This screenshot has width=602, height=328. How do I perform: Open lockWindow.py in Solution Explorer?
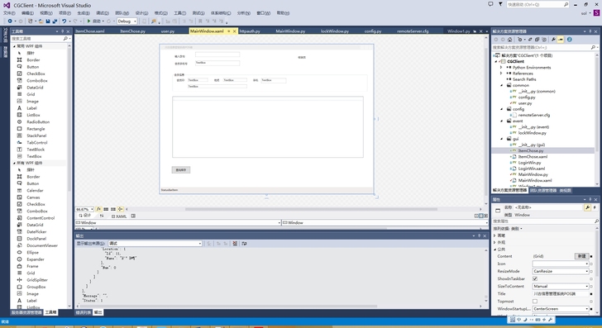[x=533, y=133]
